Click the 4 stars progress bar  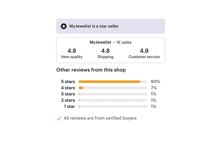click(x=113, y=88)
